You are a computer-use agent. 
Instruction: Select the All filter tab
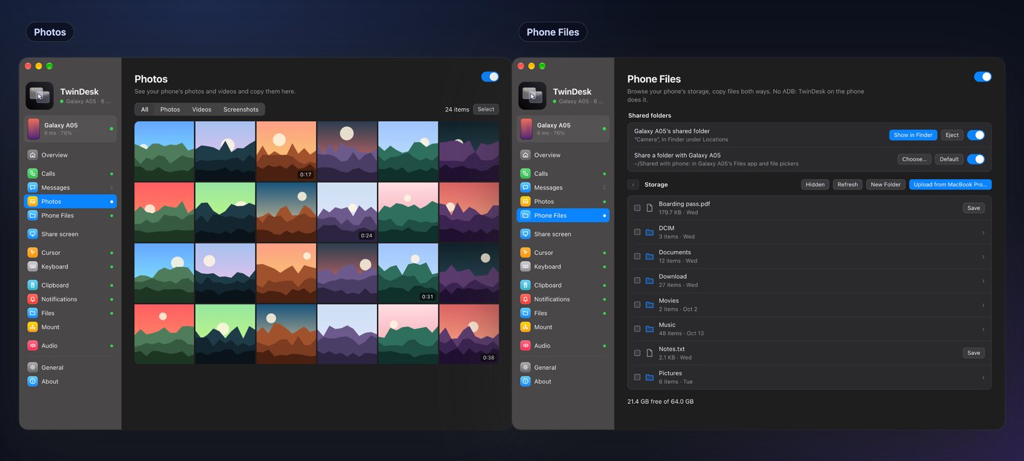(x=145, y=109)
